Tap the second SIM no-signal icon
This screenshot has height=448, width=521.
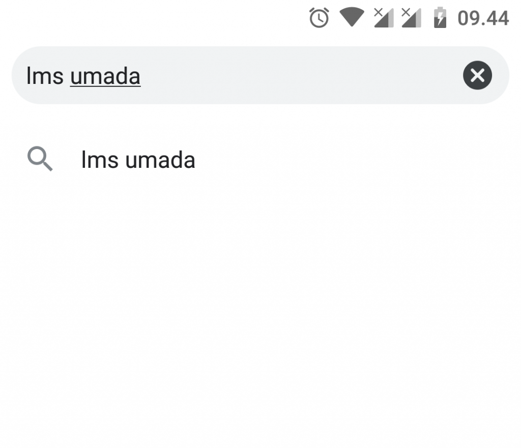tap(411, 18)
